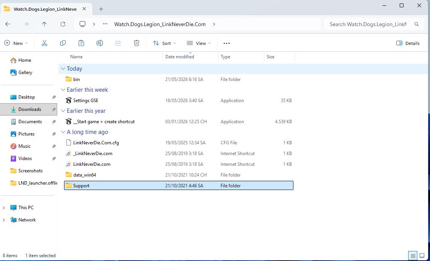Viewport: 430px width, 261px height.
Task: Select the _LinkNeverDie.com shortcut icon
Action: point(69,154)
